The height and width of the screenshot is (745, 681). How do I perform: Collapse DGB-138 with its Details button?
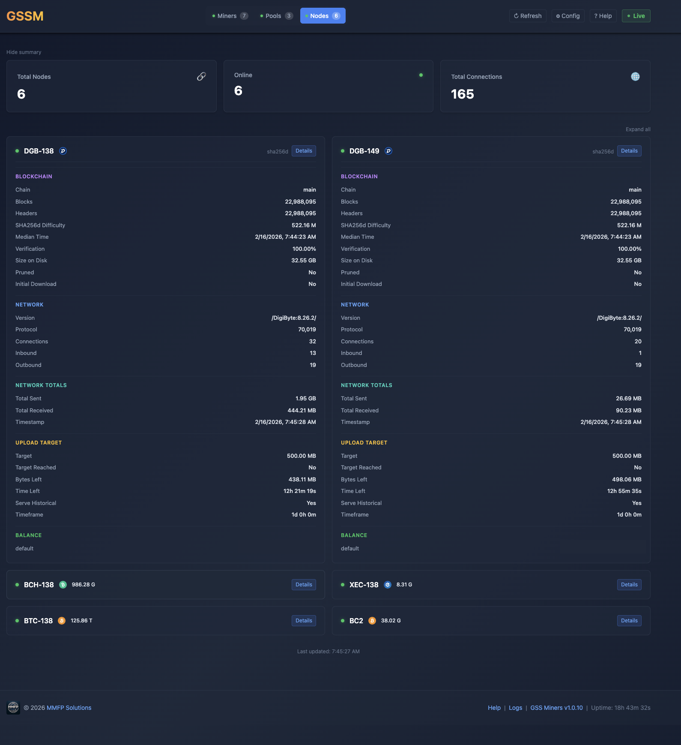tap(304, 151)
